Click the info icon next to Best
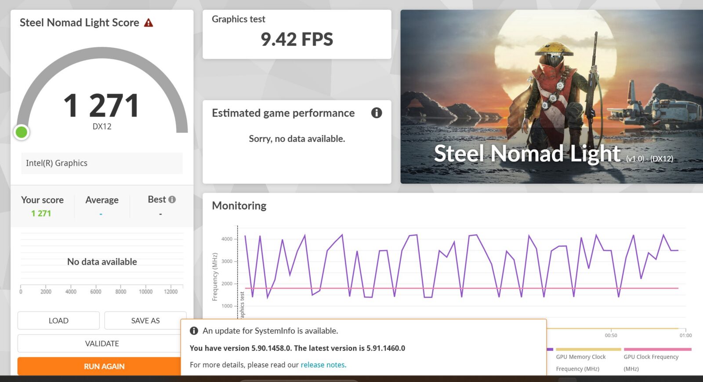 (172, 200)
